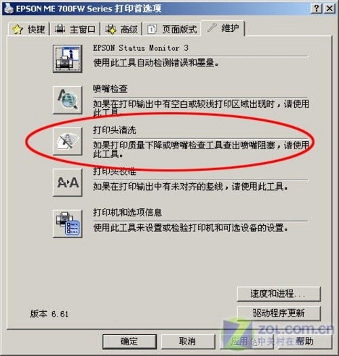Image resolution: width=339 pixels, height=356 pixels.
Task: Open help via 帮助 button
Action: [304, 341]
